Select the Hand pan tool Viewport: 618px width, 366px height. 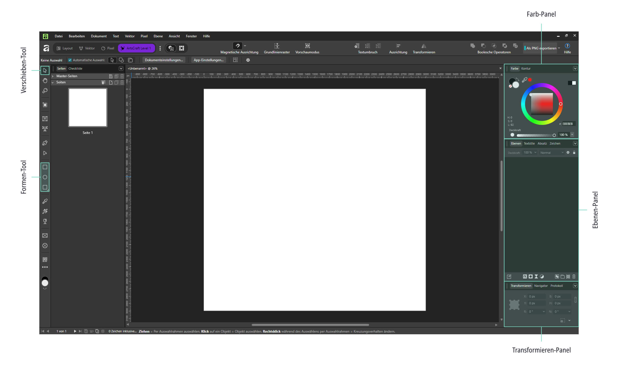tap(45, 81)
